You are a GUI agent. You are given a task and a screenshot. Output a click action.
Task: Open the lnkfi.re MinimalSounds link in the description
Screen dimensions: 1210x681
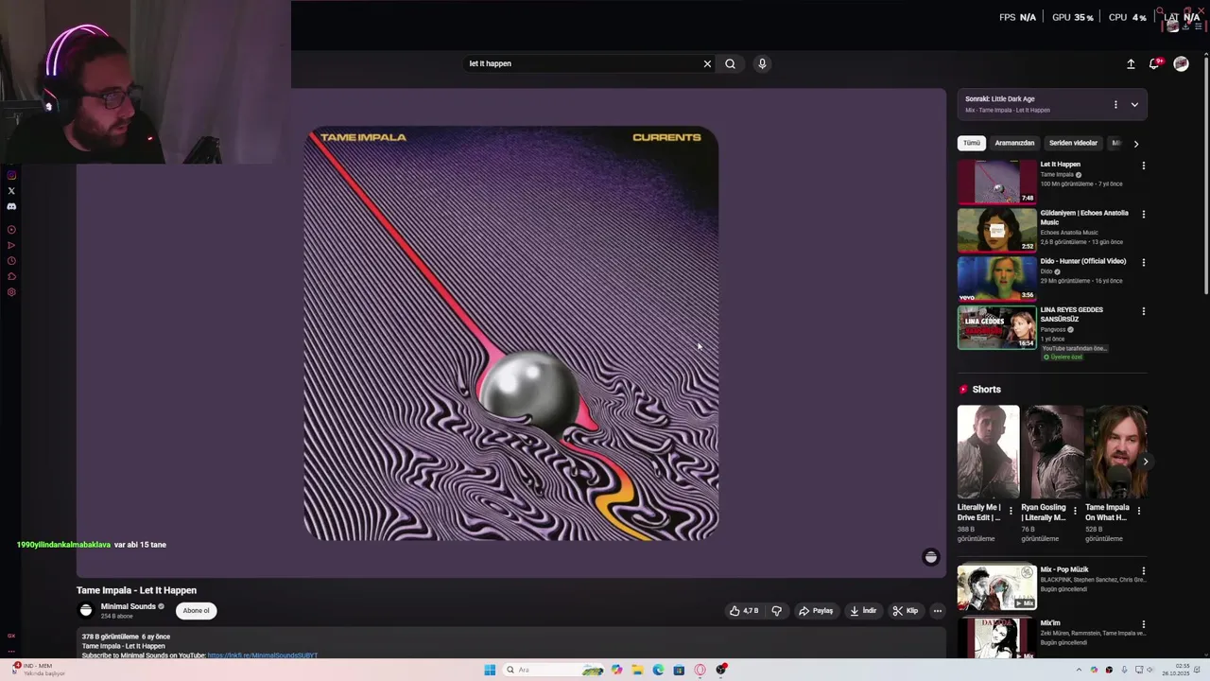263,655
